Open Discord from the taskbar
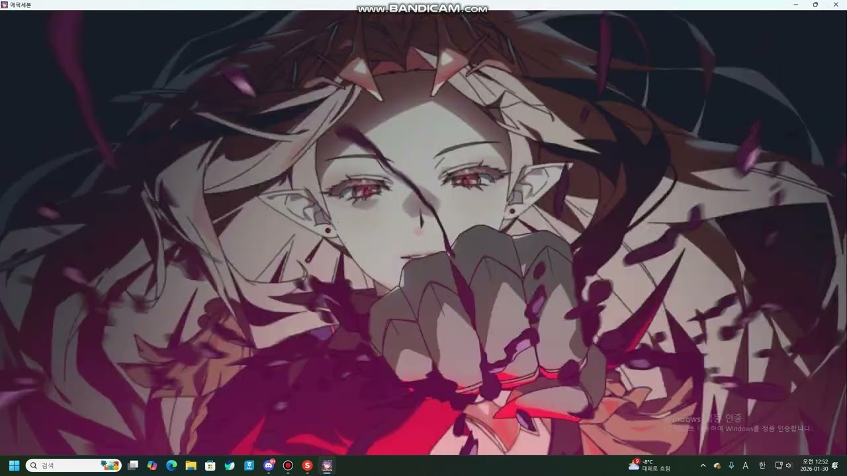The height and width of the screenshot is (476, 847). coord(269,465)
